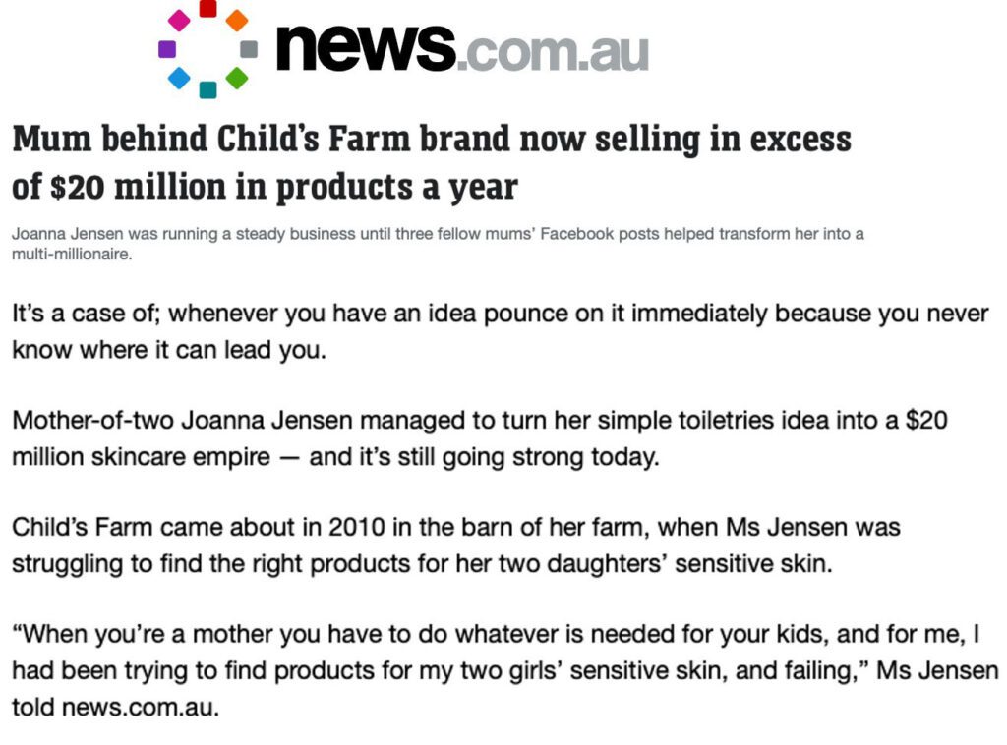Click the green diamond in the logo

tap(237, 78)
